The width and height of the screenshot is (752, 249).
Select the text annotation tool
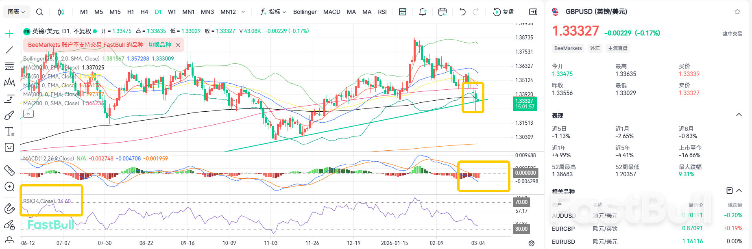click(x=9, y=132)
